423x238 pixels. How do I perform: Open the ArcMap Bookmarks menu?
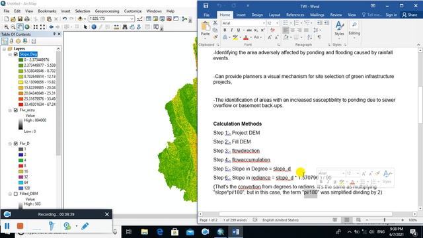[47, 11]
